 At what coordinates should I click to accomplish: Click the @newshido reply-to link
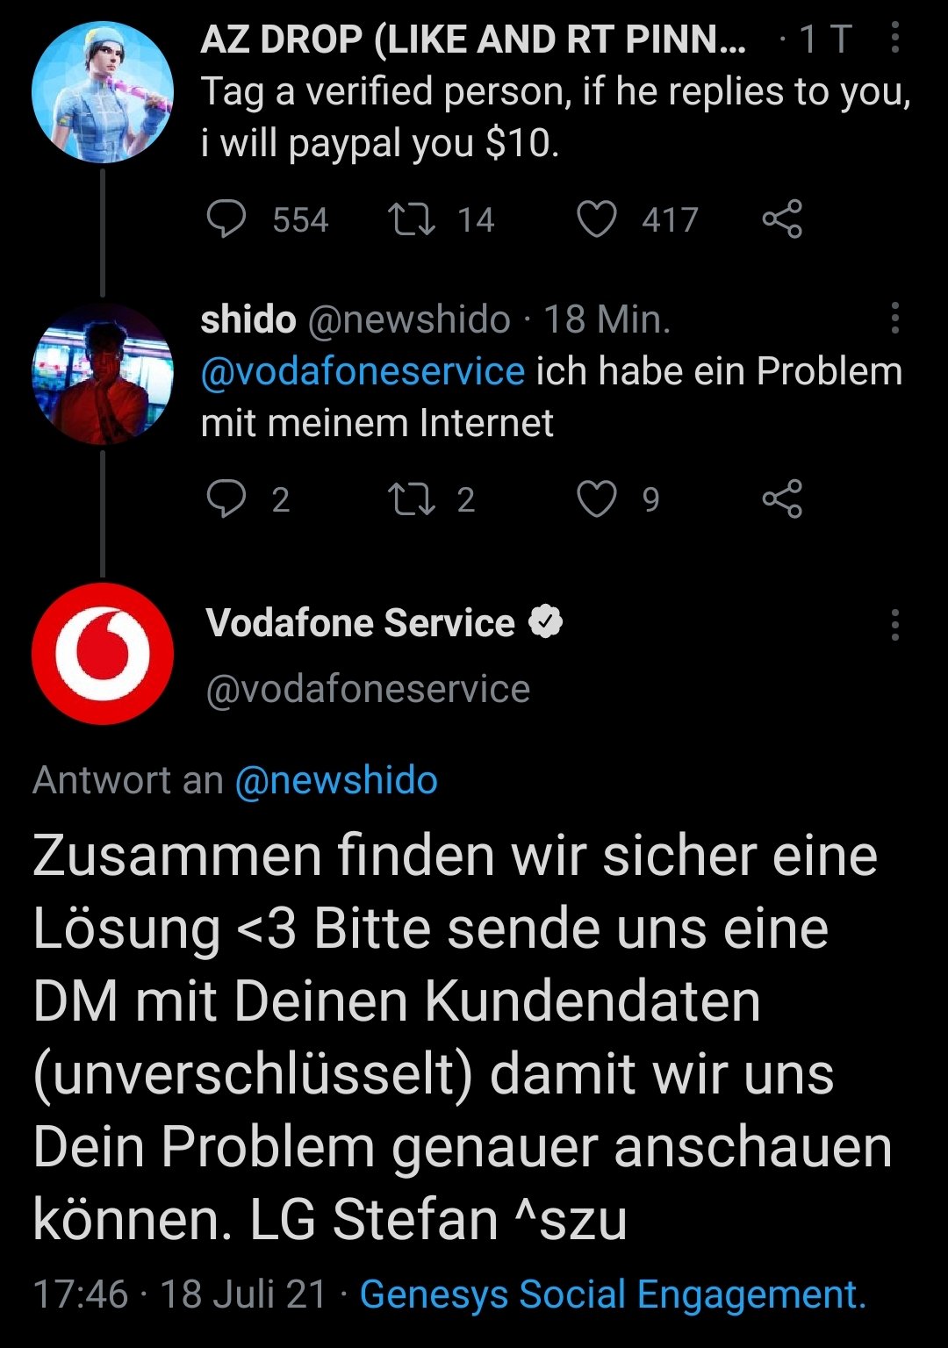[x=336, y=780]
